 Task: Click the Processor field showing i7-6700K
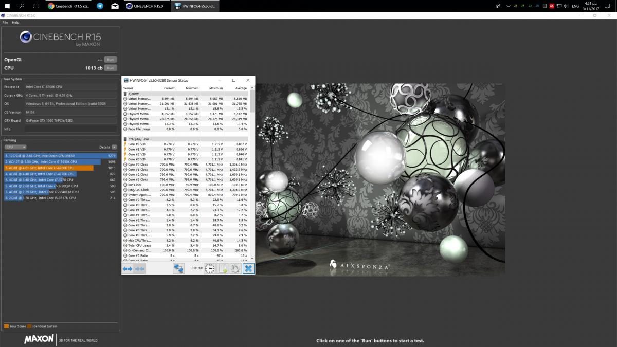(70, 87)
